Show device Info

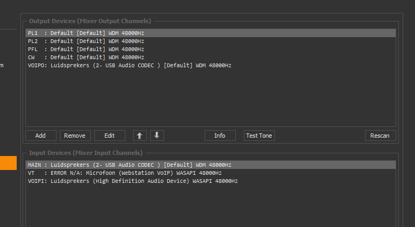[x=220, y=136]
